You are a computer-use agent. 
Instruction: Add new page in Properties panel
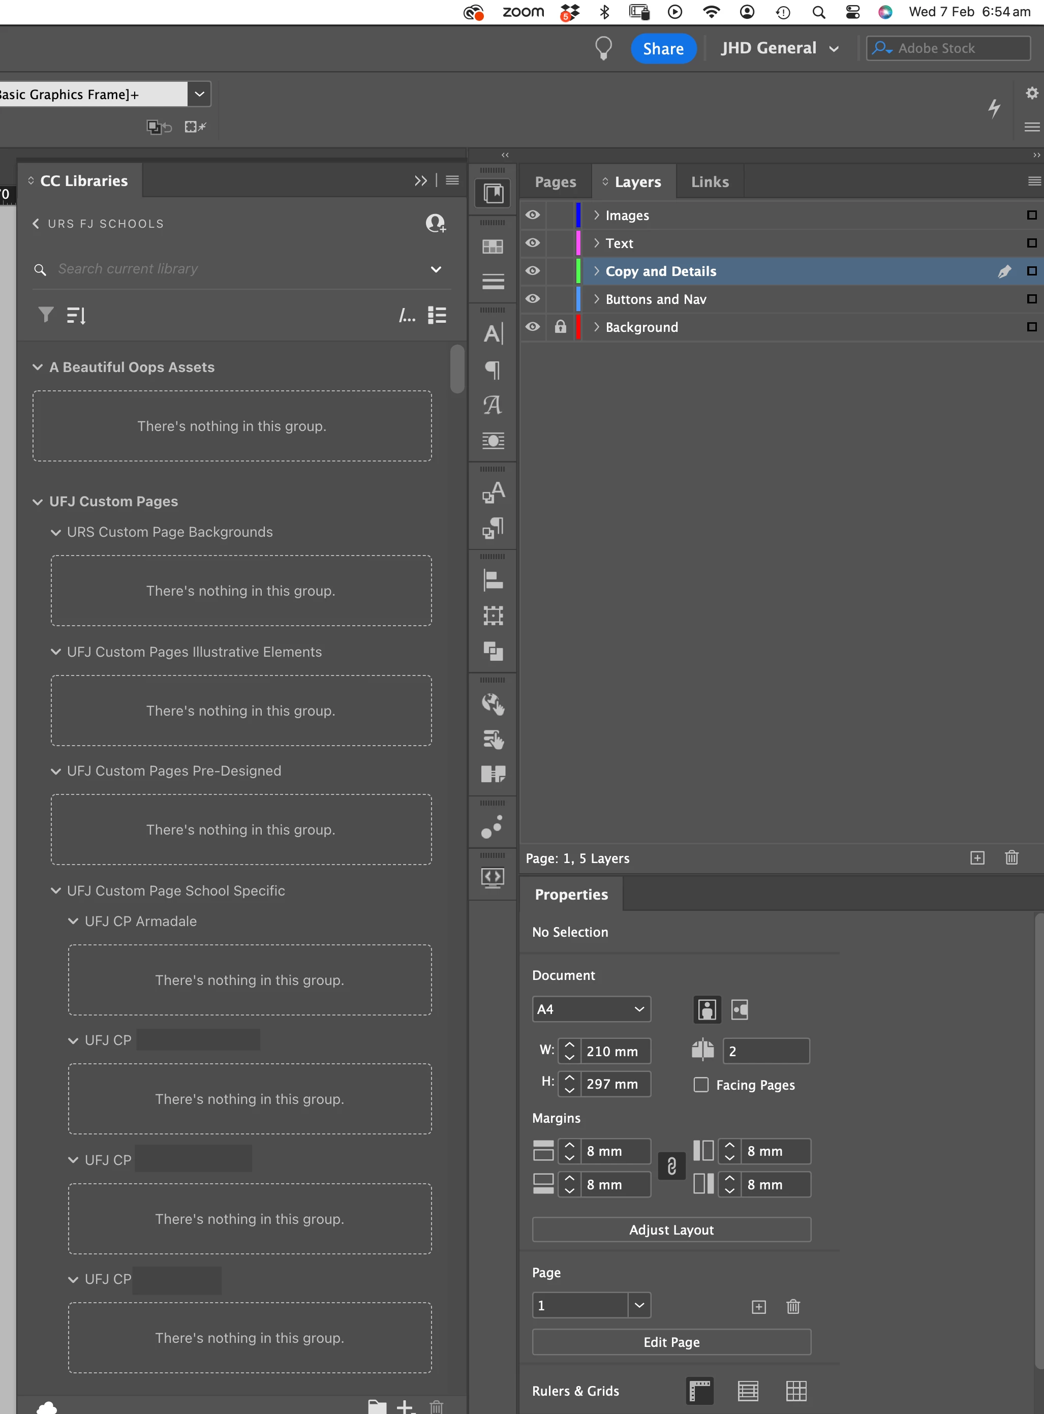pyautogui.click(x=758, y=1307)
